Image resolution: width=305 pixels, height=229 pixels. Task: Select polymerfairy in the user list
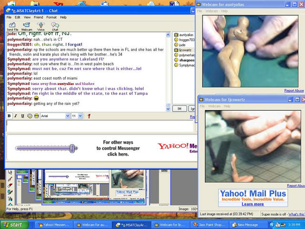[184, 55]
